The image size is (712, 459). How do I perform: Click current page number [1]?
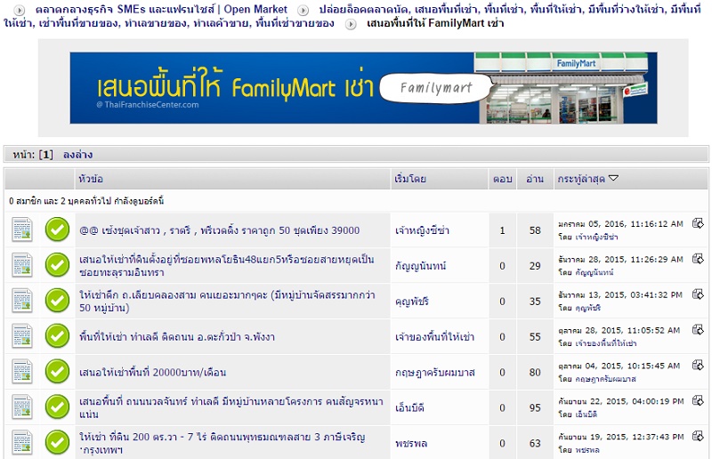point(45,155)
